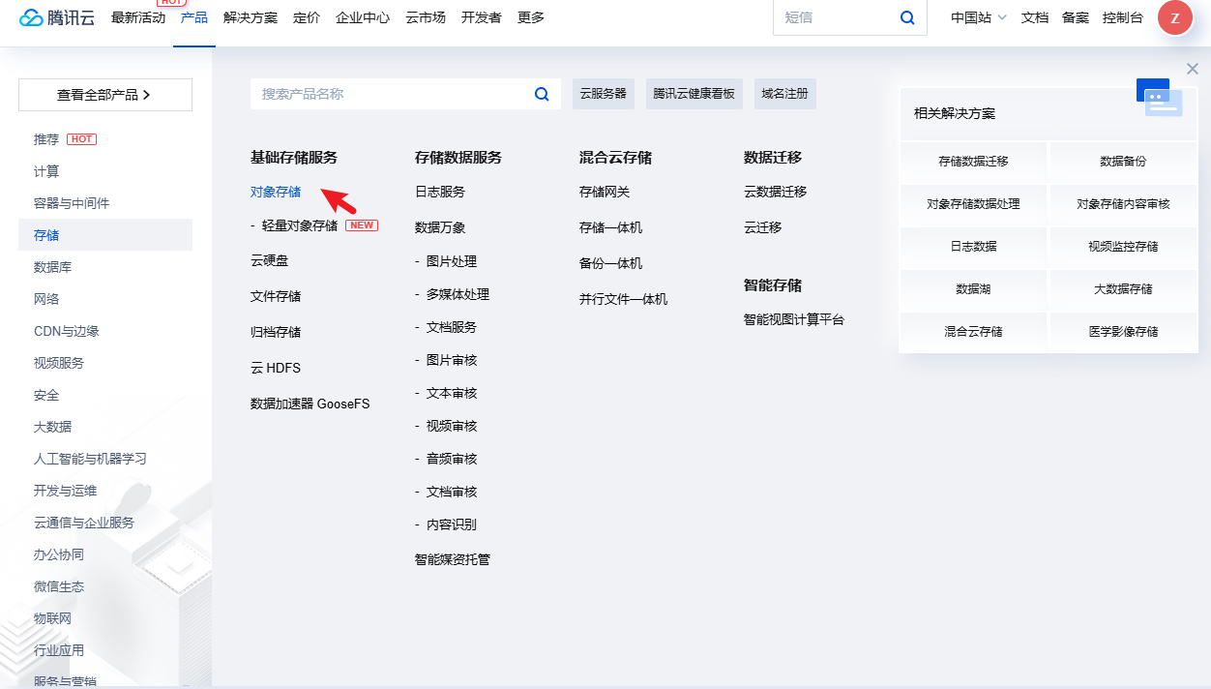Image resolution: width=1211 pixels, height=689 pixels.
Task: Open the 云硬盘 product link
Action: tap(270, 260)
